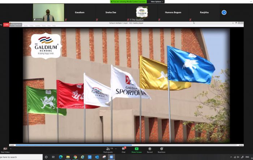Start recording with the Record button
This screenshot has width=253, height=160.
pos(150,150)
